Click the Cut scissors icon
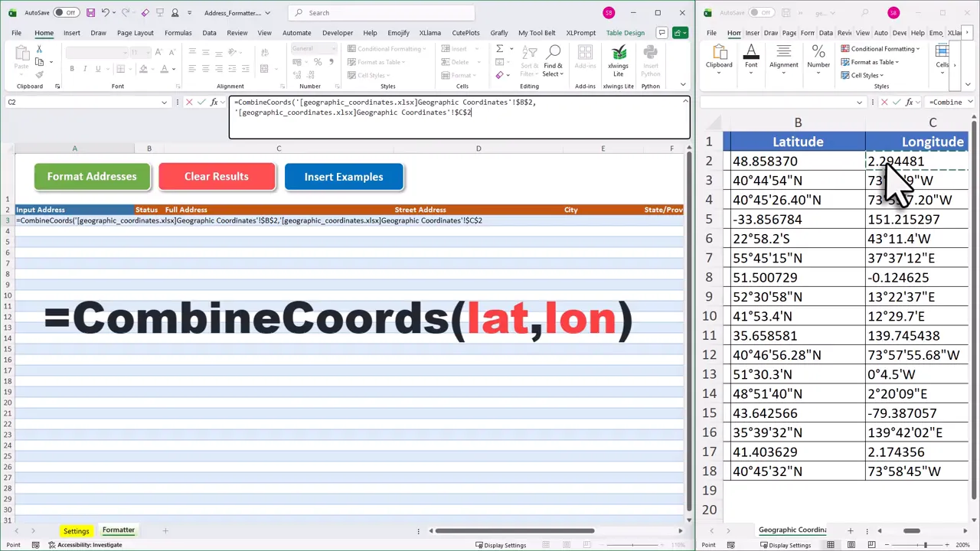 tap(40, 50)
